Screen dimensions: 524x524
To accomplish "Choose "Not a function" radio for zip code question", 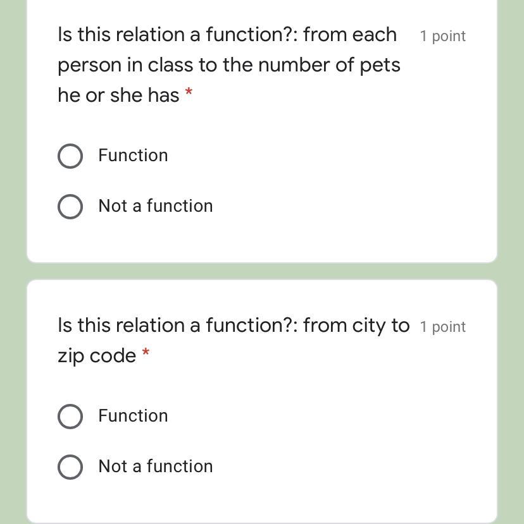I will coord(70,467).
